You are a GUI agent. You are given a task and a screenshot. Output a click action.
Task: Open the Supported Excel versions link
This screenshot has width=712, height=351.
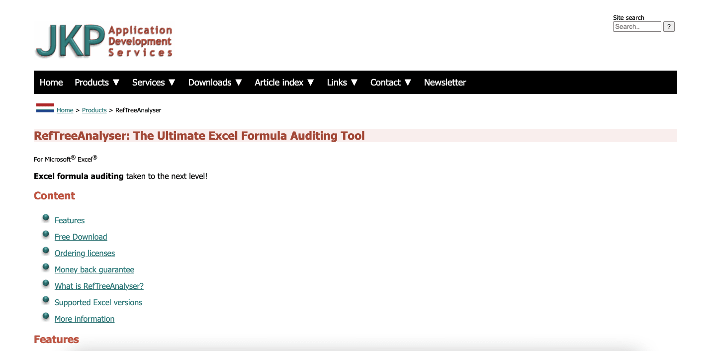[98, 302]
